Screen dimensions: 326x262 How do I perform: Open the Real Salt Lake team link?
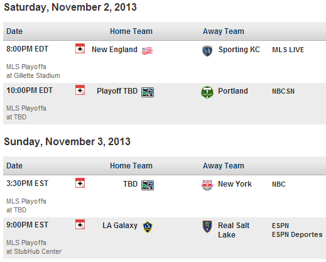[234, 230]
